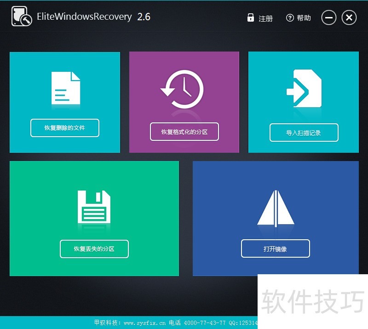Click the lock icon beside 注册
This screenshot has height=329, width=368.
250,18
